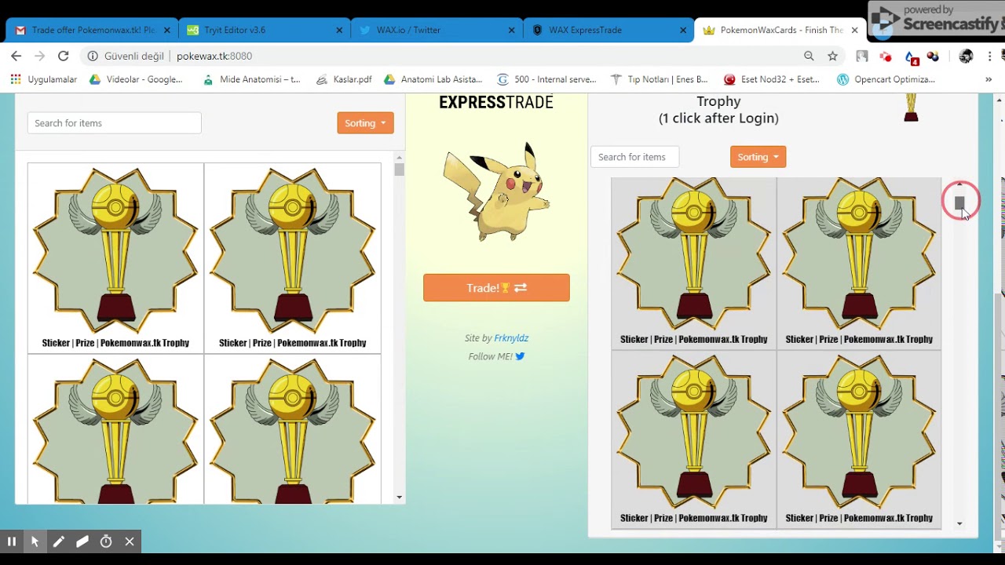Open Kaslar.pdf bookmark

pos(344,79)
